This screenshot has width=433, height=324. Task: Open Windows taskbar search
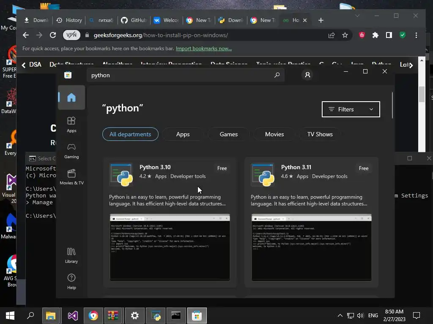coord(30,316)
